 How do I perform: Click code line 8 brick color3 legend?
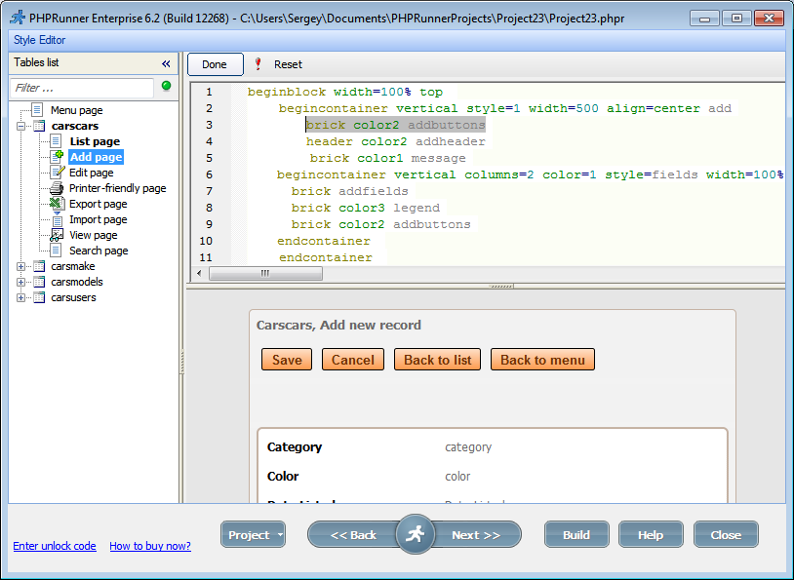pyautogui.click(x=365, y=208)
